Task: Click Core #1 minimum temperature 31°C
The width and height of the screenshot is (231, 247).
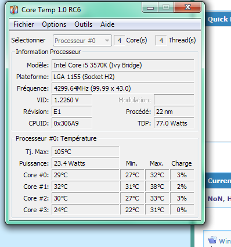Action: point(132,187)
